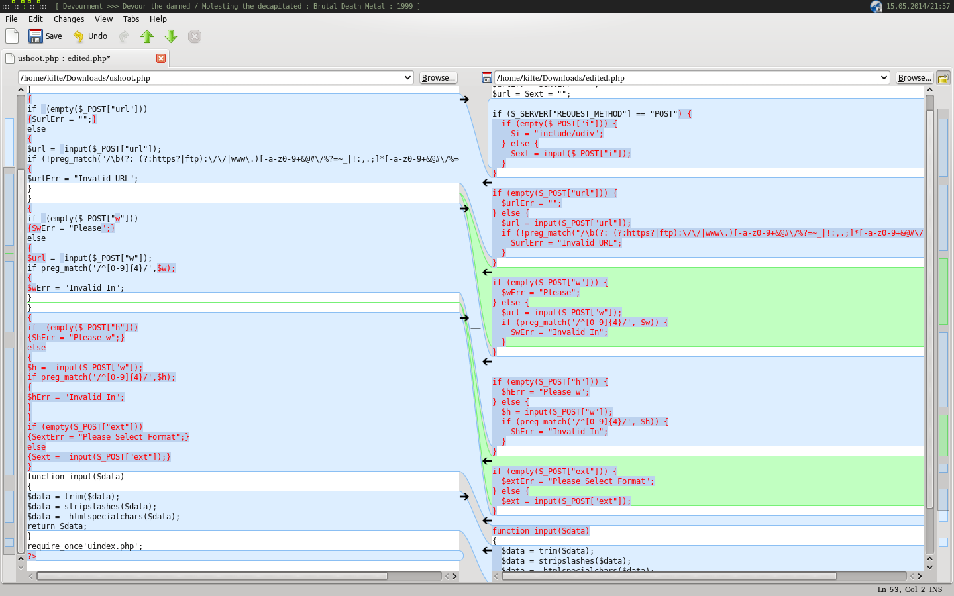
Task: Click the system tray globe icon
Action: [876, 6]
